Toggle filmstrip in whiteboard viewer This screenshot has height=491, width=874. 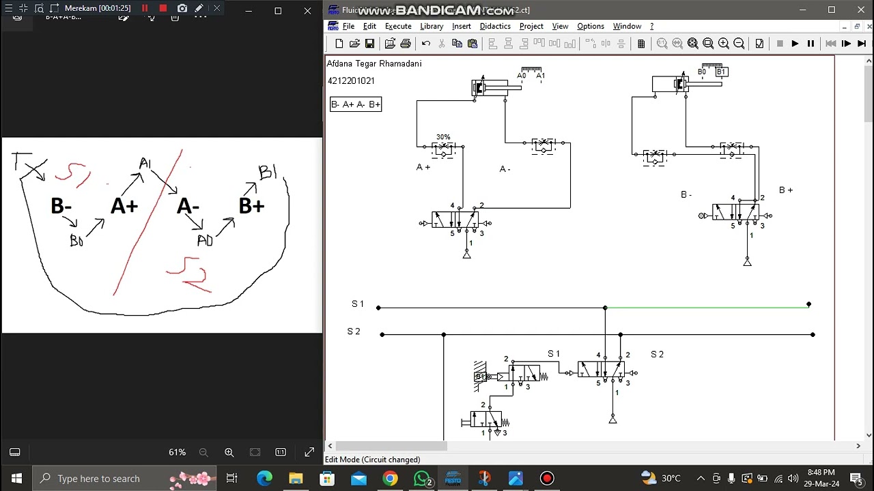tap(14, 452)
